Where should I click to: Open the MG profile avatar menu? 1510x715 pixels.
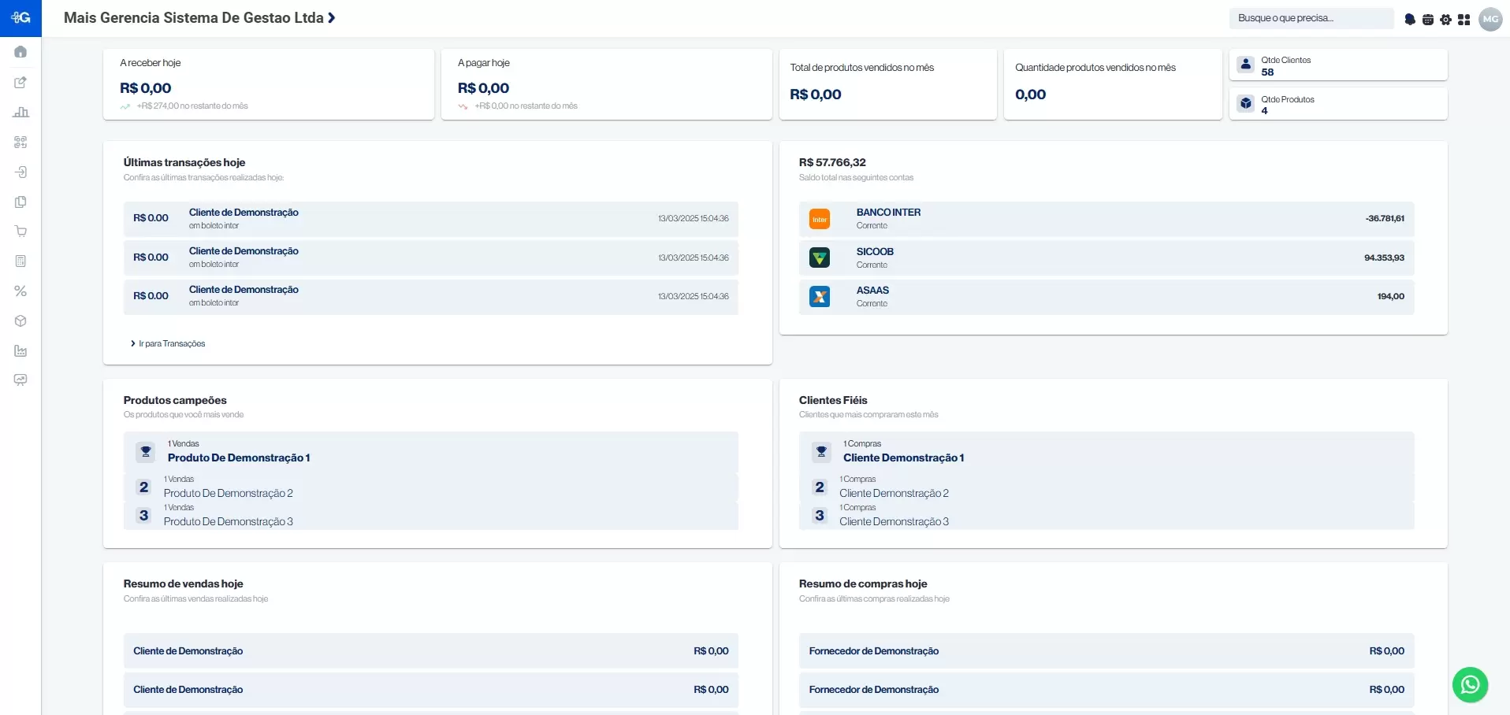coord(1490,19)
